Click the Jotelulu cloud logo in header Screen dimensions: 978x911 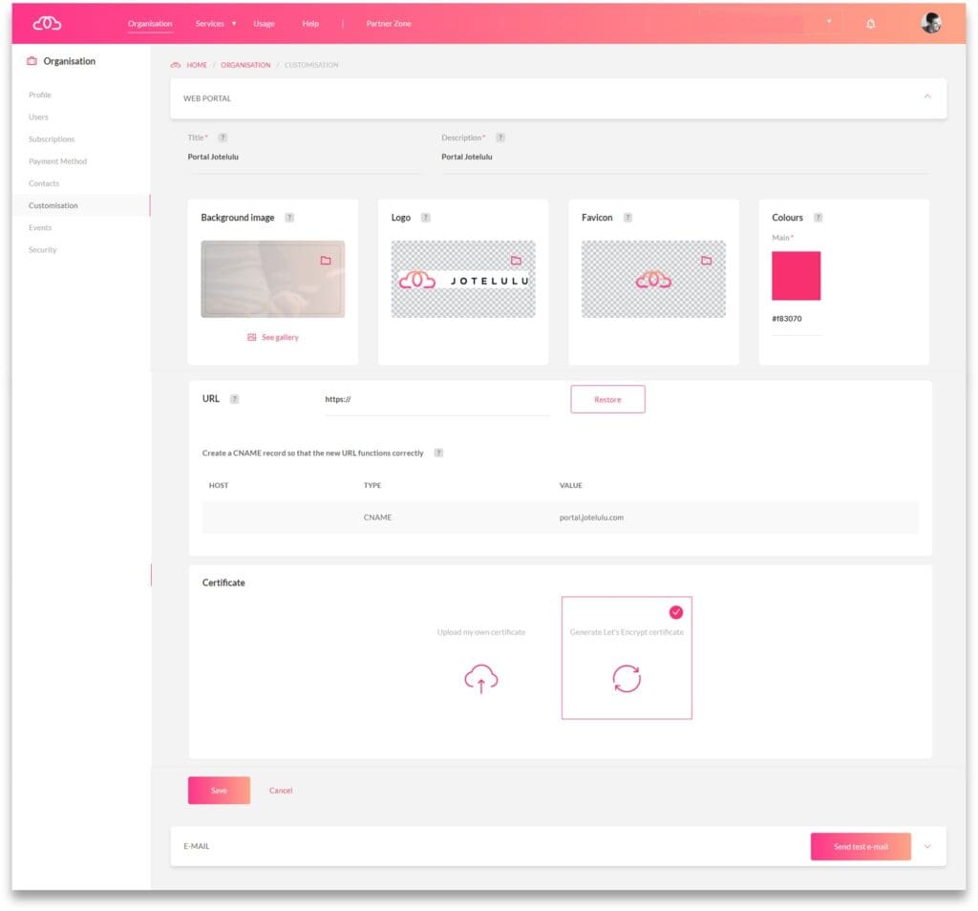point(47,23)
